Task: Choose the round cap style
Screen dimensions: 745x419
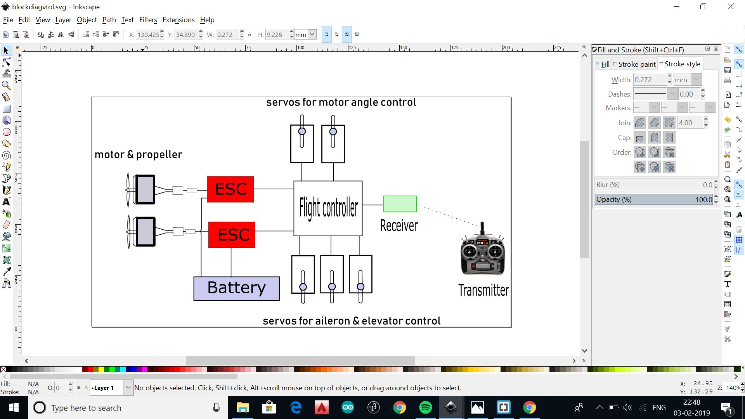Action: pos(655,138)
